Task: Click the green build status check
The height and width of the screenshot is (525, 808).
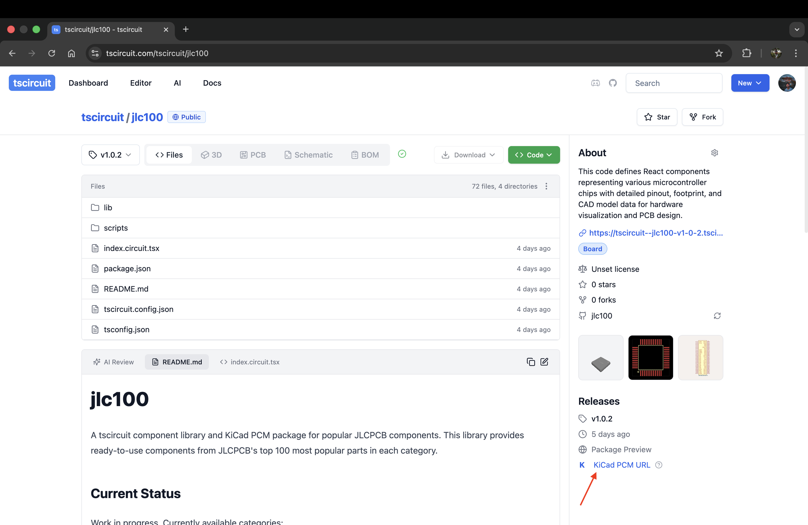Action: 402,154
